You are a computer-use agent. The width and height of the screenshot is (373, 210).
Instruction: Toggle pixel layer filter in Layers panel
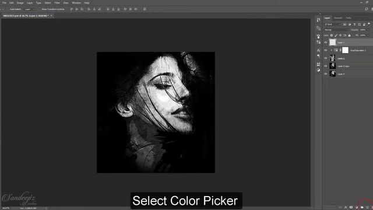pos(344,24)
